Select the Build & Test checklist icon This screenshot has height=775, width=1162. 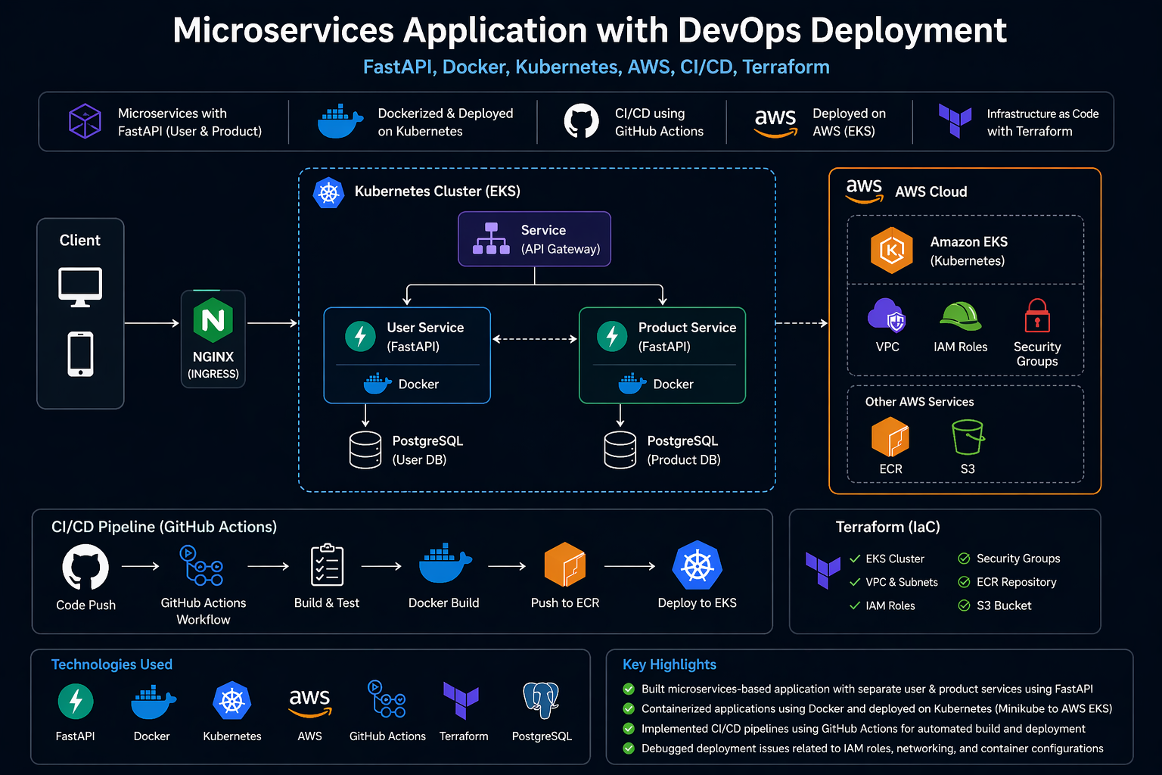pos(328,565)
